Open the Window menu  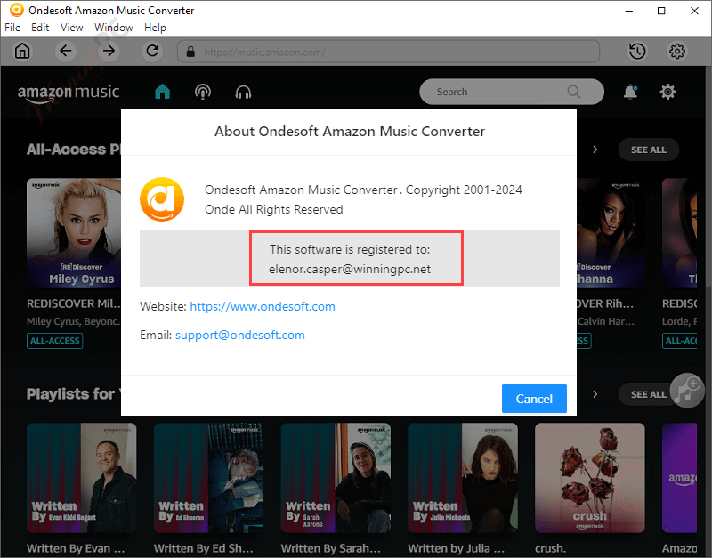click(x=114, y=28)
